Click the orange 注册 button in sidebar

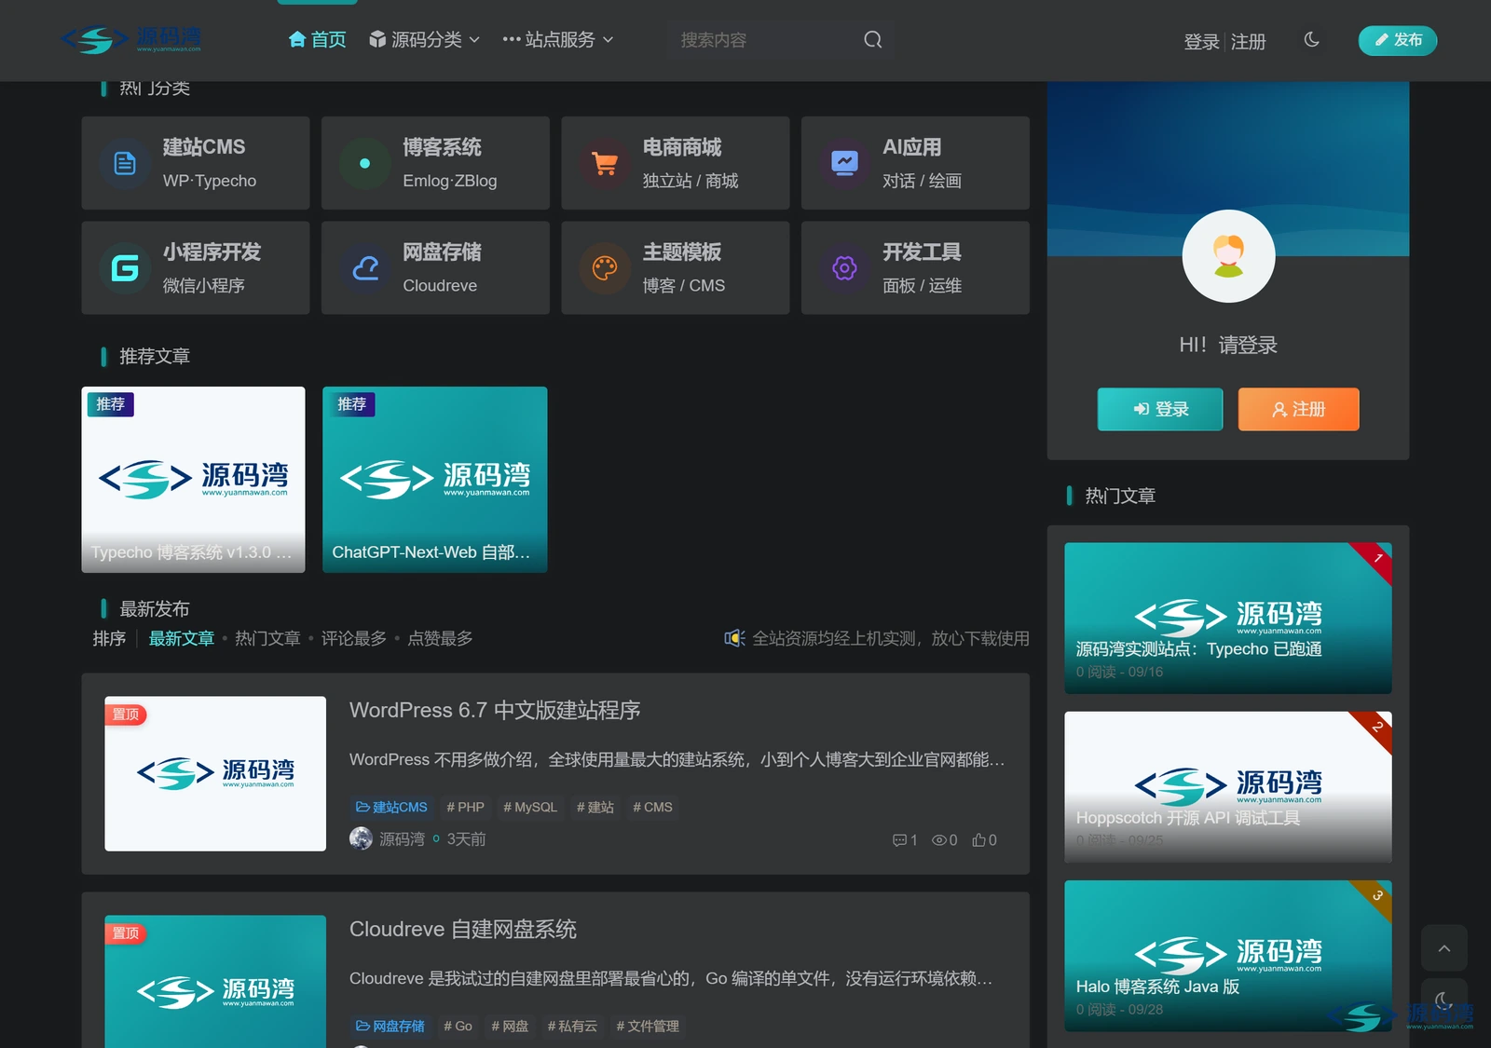click(x=1298, y=409)
